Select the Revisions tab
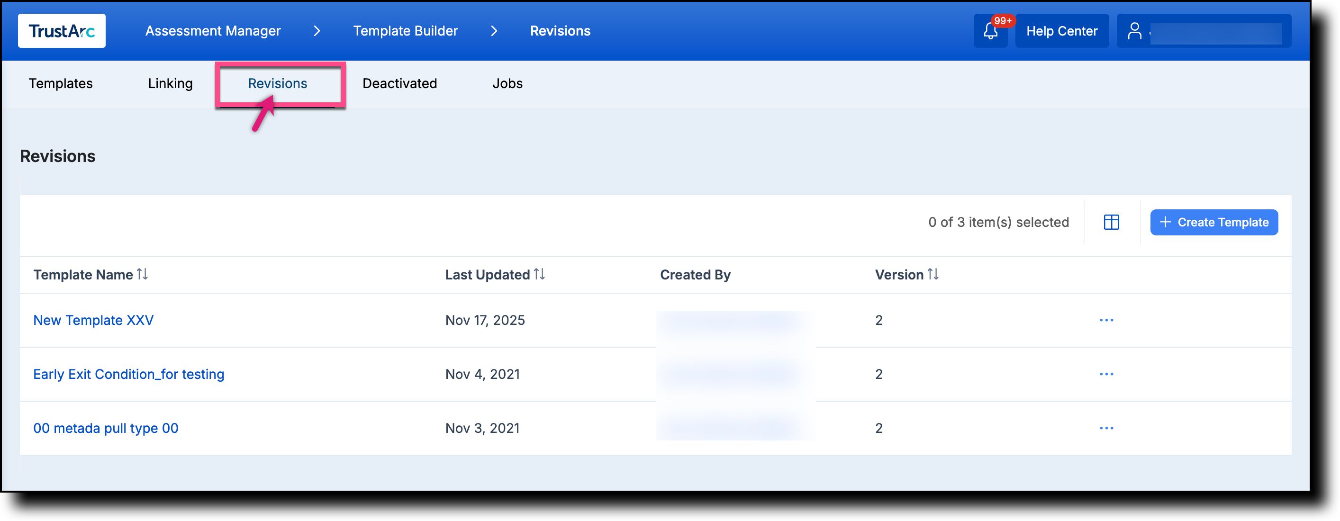 pyautogui.click(x=277, y=84)
